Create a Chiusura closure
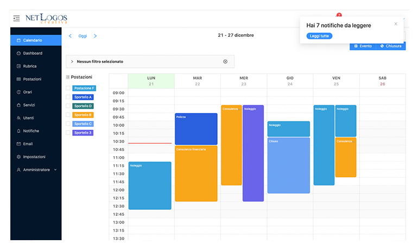The image size is (418, 251). click(x=391, y=46)
